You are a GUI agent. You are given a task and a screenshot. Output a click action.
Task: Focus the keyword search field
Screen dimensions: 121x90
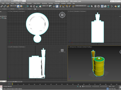[x=115, y=1]
